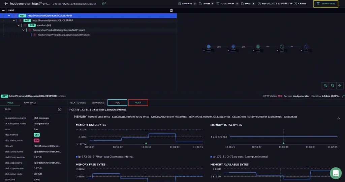Switch to the TABLE tab
The width and height of the screenshot is (345, 182).
point(10,103)
